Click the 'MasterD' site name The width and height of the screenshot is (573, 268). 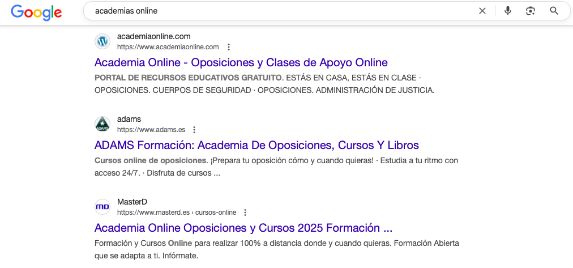[x=132, y=202]
